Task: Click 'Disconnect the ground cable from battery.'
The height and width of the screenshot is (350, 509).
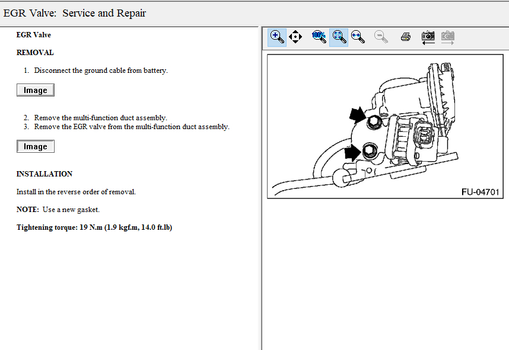Action: pyautogui.click(x=101, y=70)
